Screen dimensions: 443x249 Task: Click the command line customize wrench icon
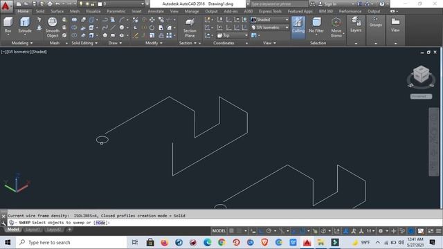coord(3,223)
